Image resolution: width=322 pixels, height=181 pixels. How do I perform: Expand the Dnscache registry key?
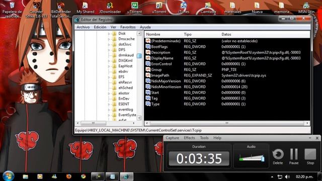point(109,39)
